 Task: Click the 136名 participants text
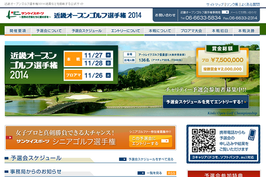(144, 60)
